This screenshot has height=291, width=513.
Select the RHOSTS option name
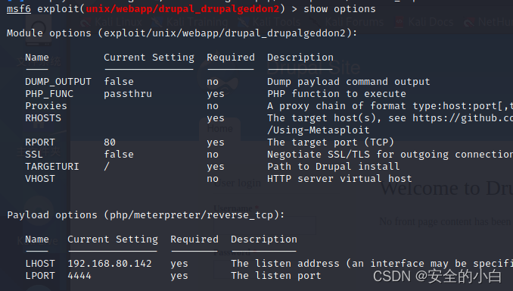43,118
